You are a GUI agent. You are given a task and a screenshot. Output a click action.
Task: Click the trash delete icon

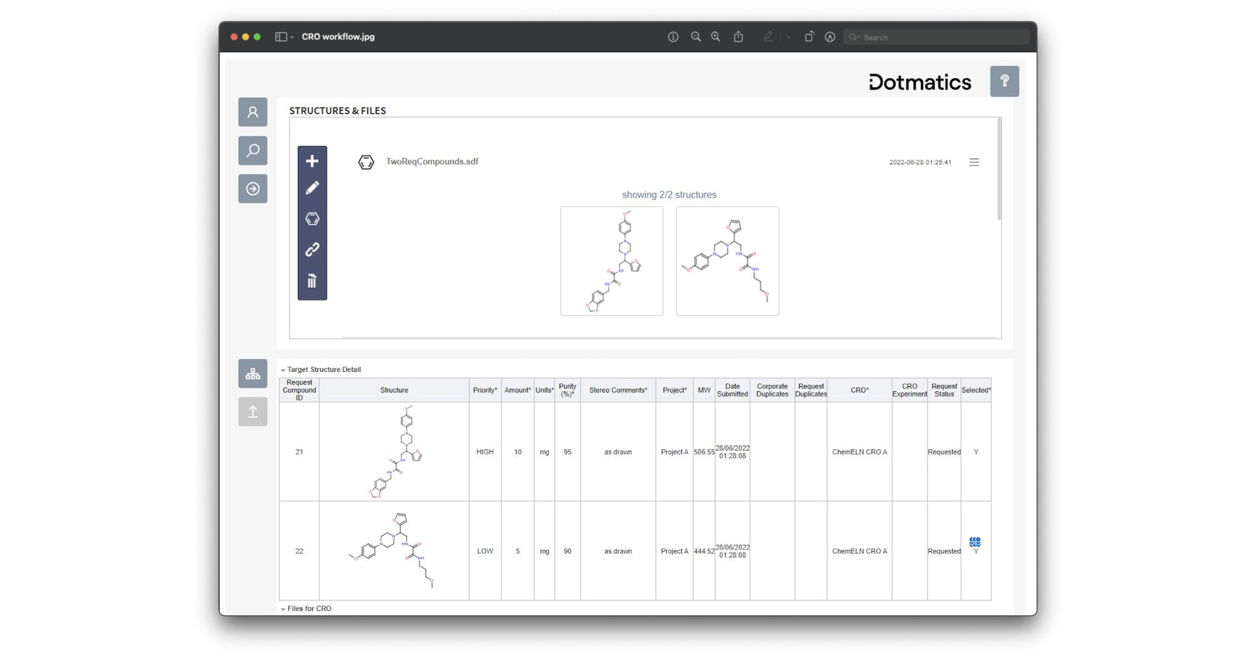click(x=312, y=281)
